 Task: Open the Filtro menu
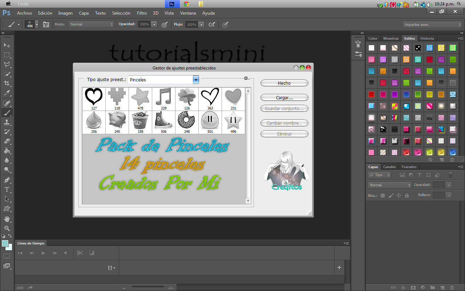pyautogui.click(x=142, y=13)
